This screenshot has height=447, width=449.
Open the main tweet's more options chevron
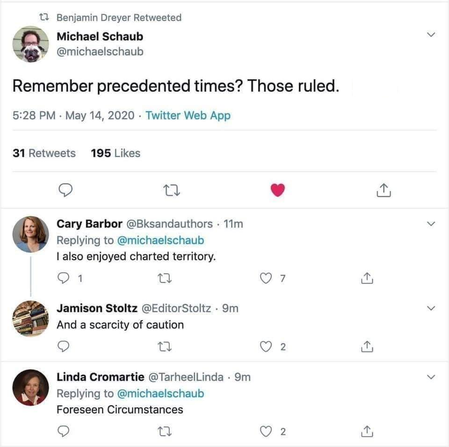(431, 35)
